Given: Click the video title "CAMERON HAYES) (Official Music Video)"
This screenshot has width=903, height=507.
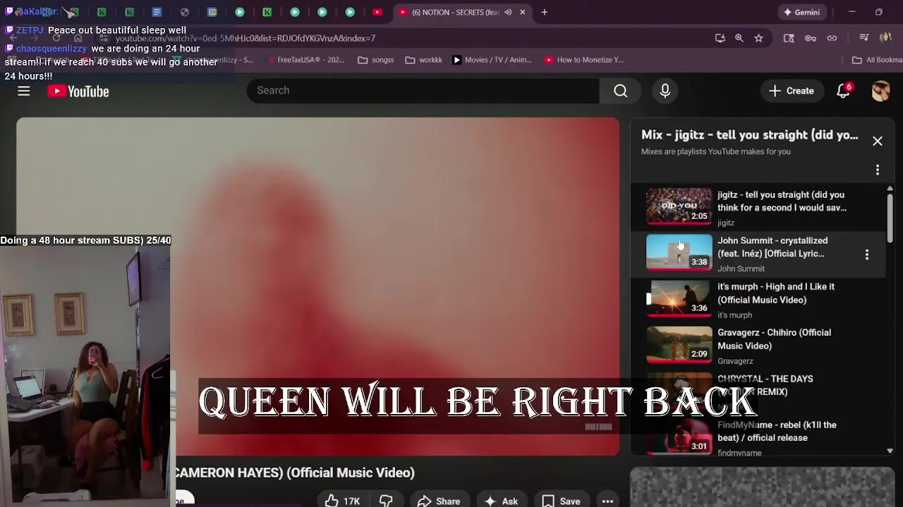Looking at the screenshot, I should [295, 472].
